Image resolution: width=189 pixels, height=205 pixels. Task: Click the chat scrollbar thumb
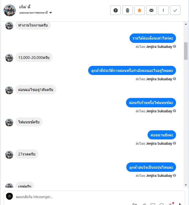[x=186, y=51]
